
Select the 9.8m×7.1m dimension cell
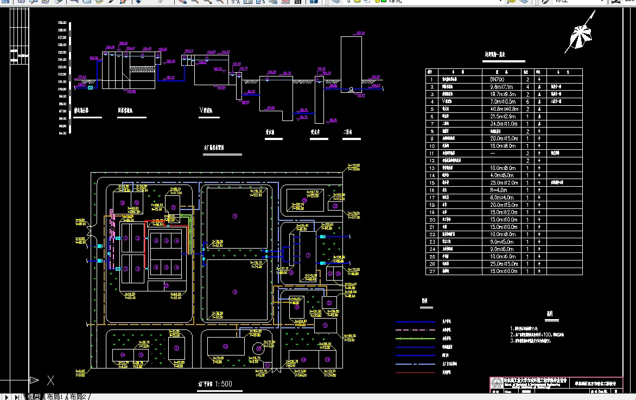click(x=502, y=87)
